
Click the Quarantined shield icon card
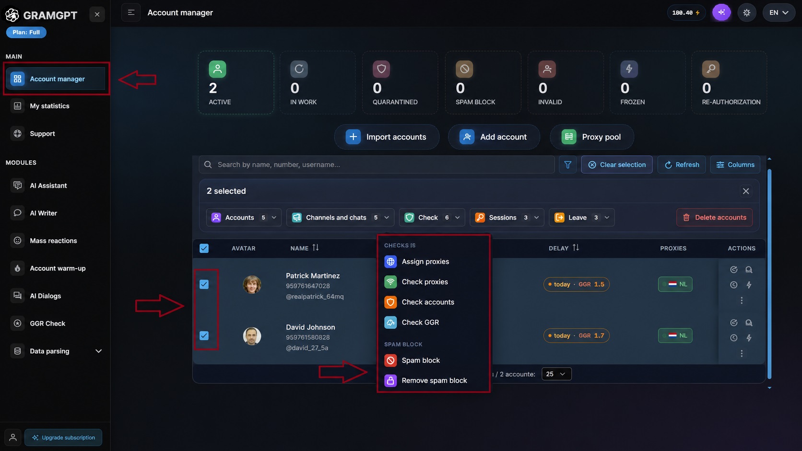point(381,69)
